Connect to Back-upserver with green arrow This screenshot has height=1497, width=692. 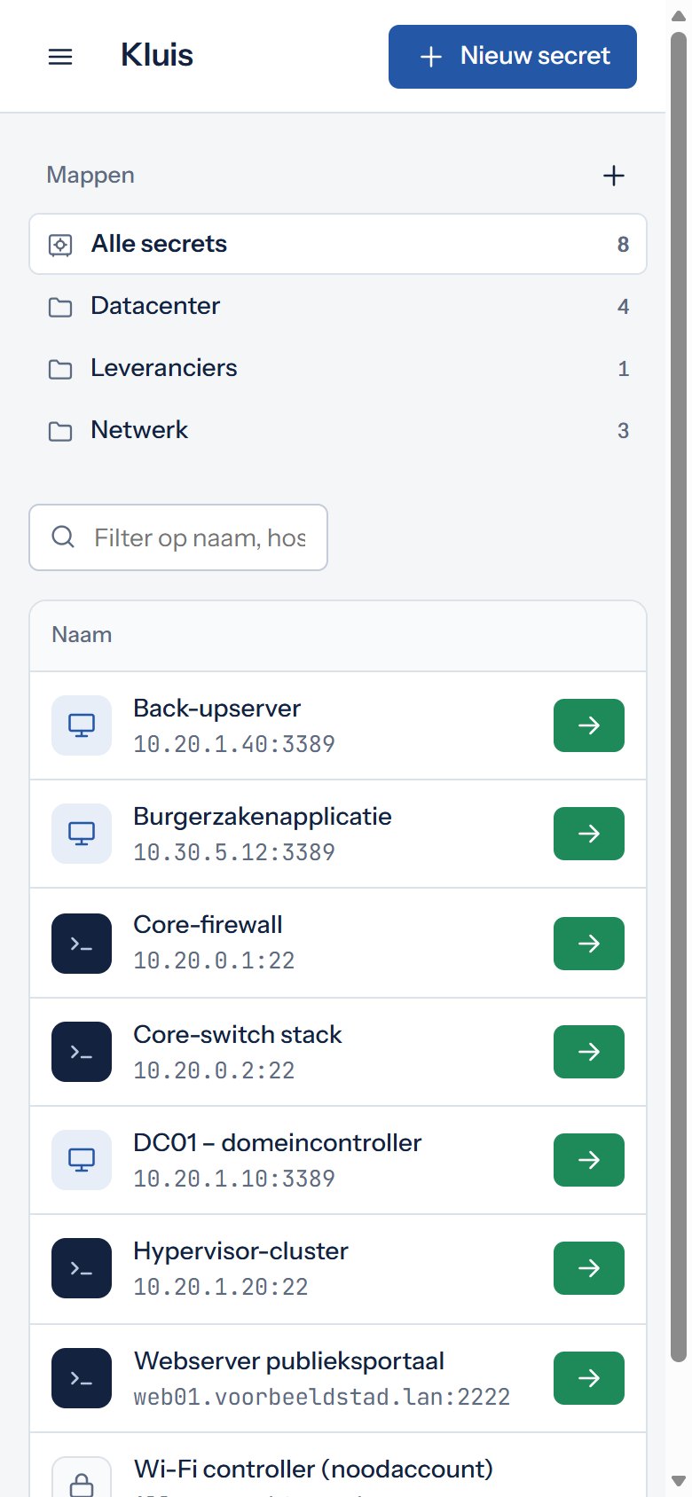589,725
